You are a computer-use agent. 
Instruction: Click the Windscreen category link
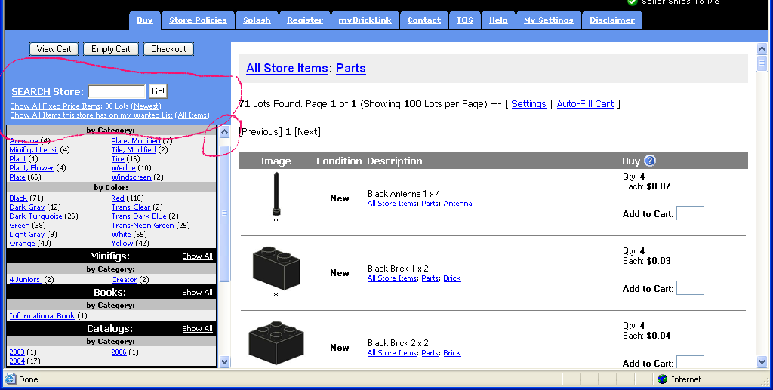tap(131, 177)
